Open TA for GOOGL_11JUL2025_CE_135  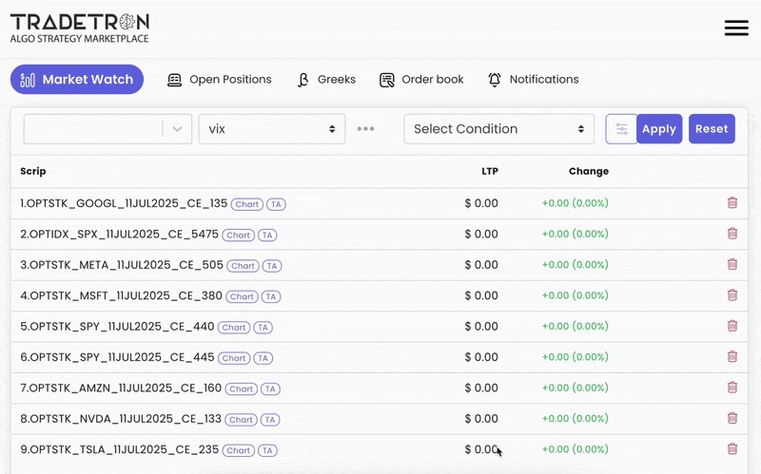pyautogui.click(x=276, y=204)
